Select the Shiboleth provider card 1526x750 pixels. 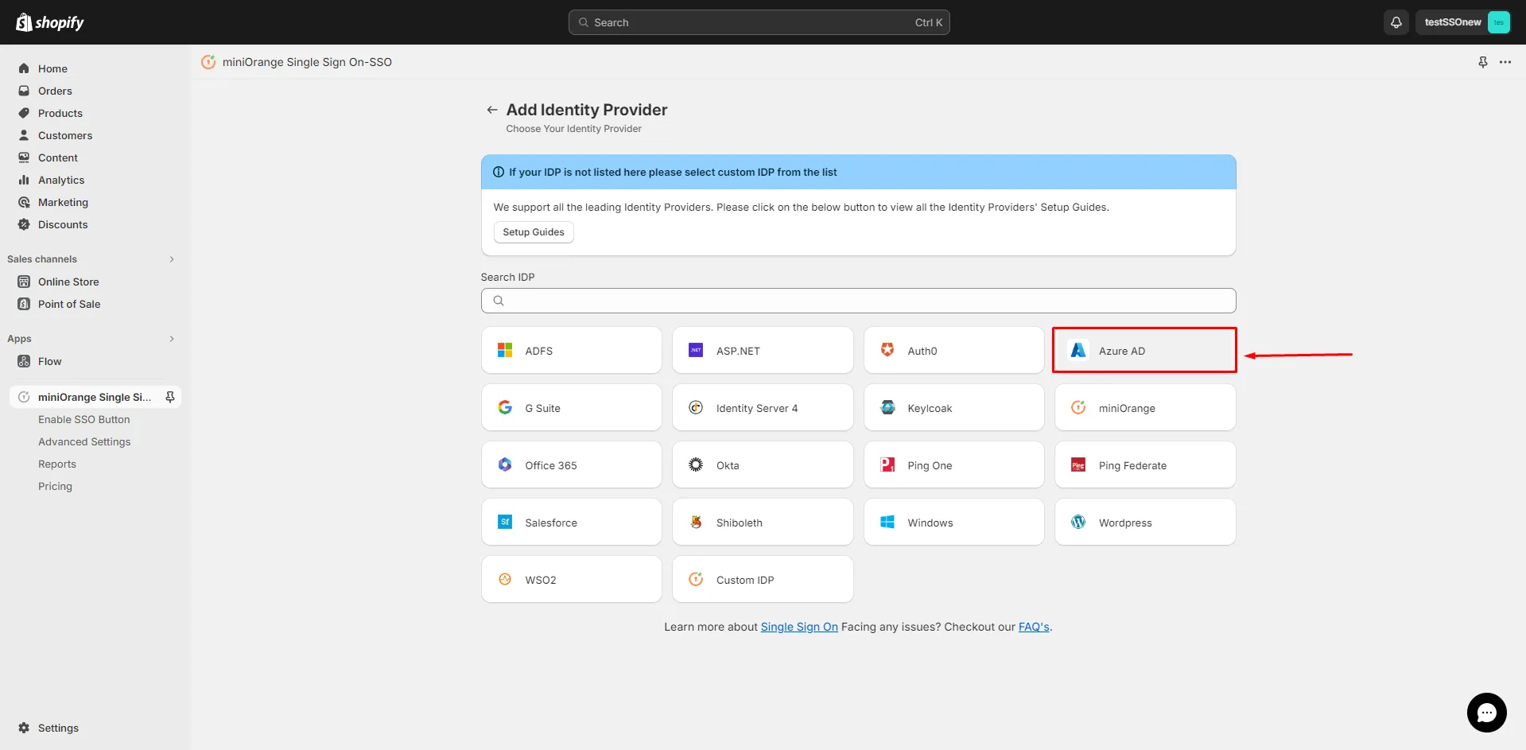(x=763, y=523)
